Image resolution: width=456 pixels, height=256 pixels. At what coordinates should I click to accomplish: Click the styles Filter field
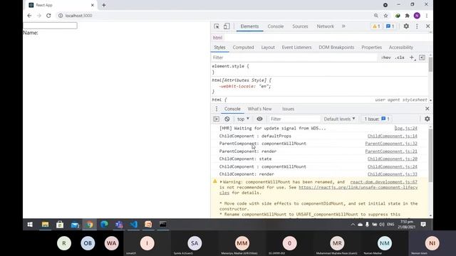(x=294, y=58)
